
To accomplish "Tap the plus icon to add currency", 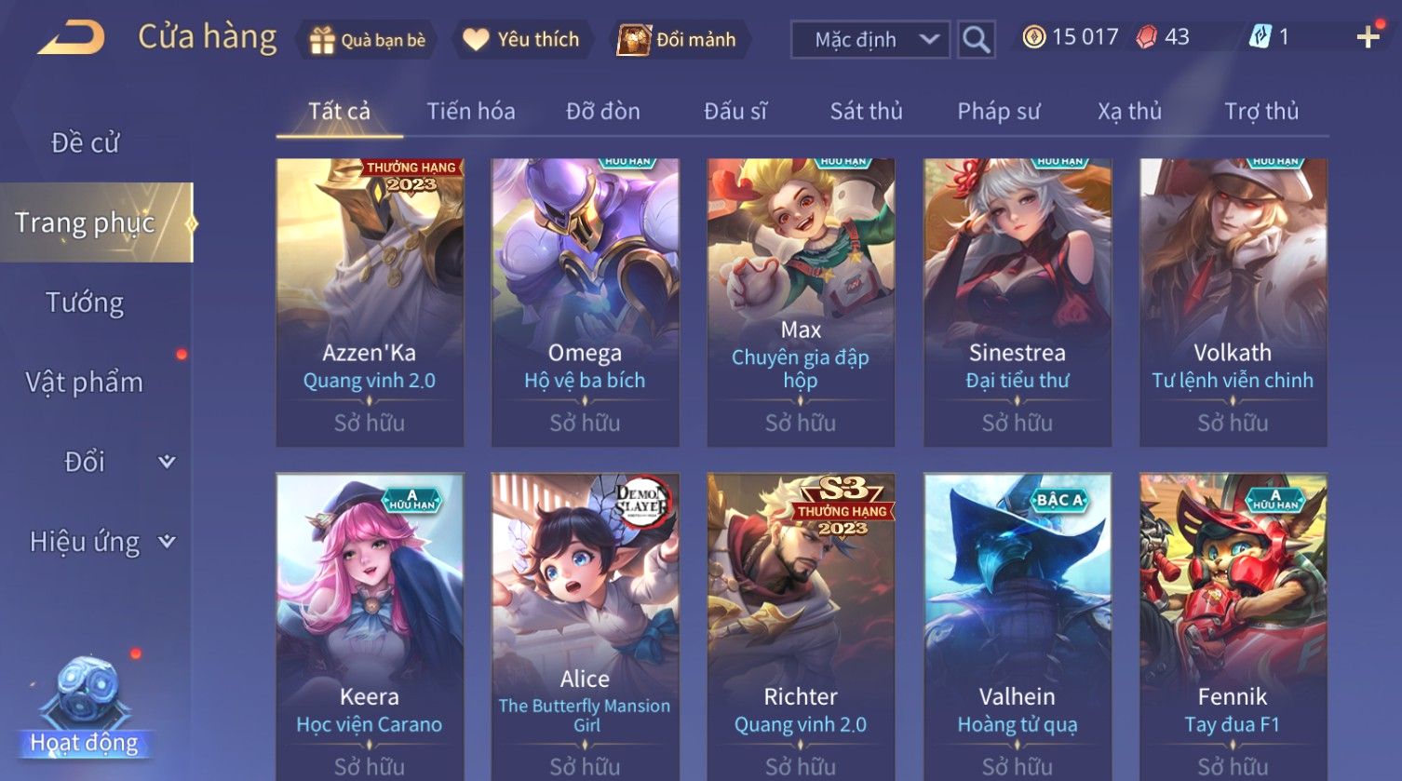I will point(1368,37).
